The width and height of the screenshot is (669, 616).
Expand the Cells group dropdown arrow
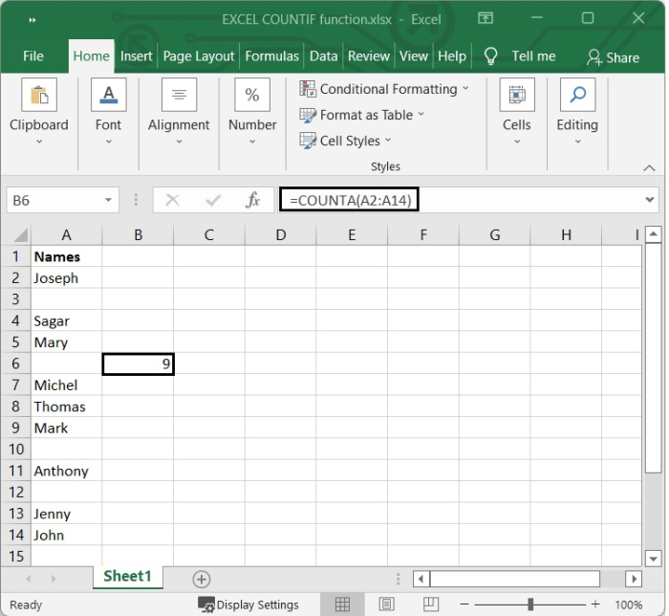517,142
